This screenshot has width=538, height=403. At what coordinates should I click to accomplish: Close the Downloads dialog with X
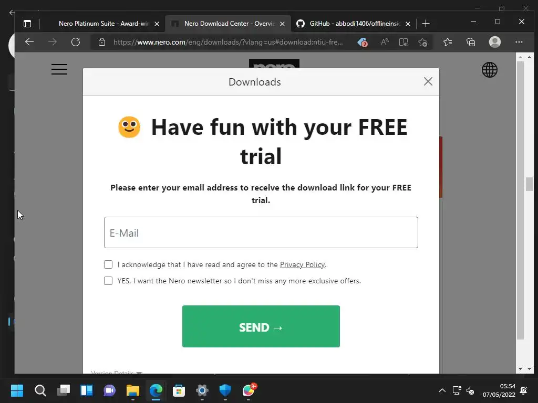pos(428,81)
